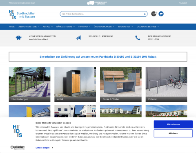Click the ANMELDEN link
The image size is (196, 153).
183,3
